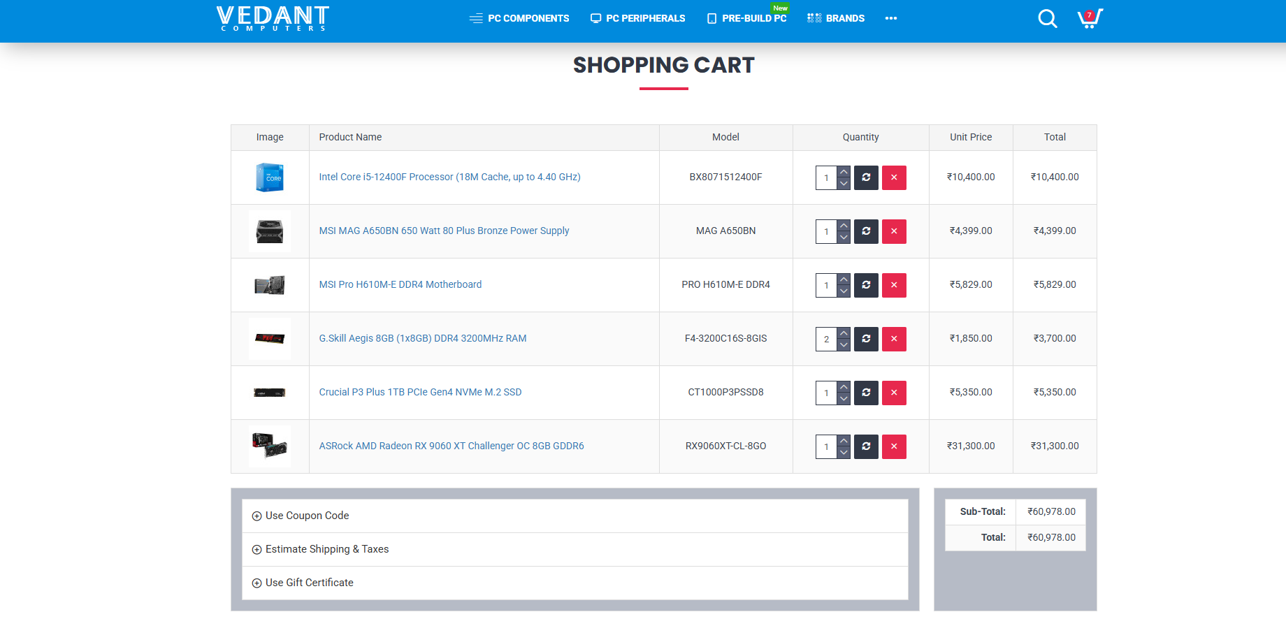Expand Estimate Shipping & Taxes section
Screen dimensions: 1286x619
point(575,549)
